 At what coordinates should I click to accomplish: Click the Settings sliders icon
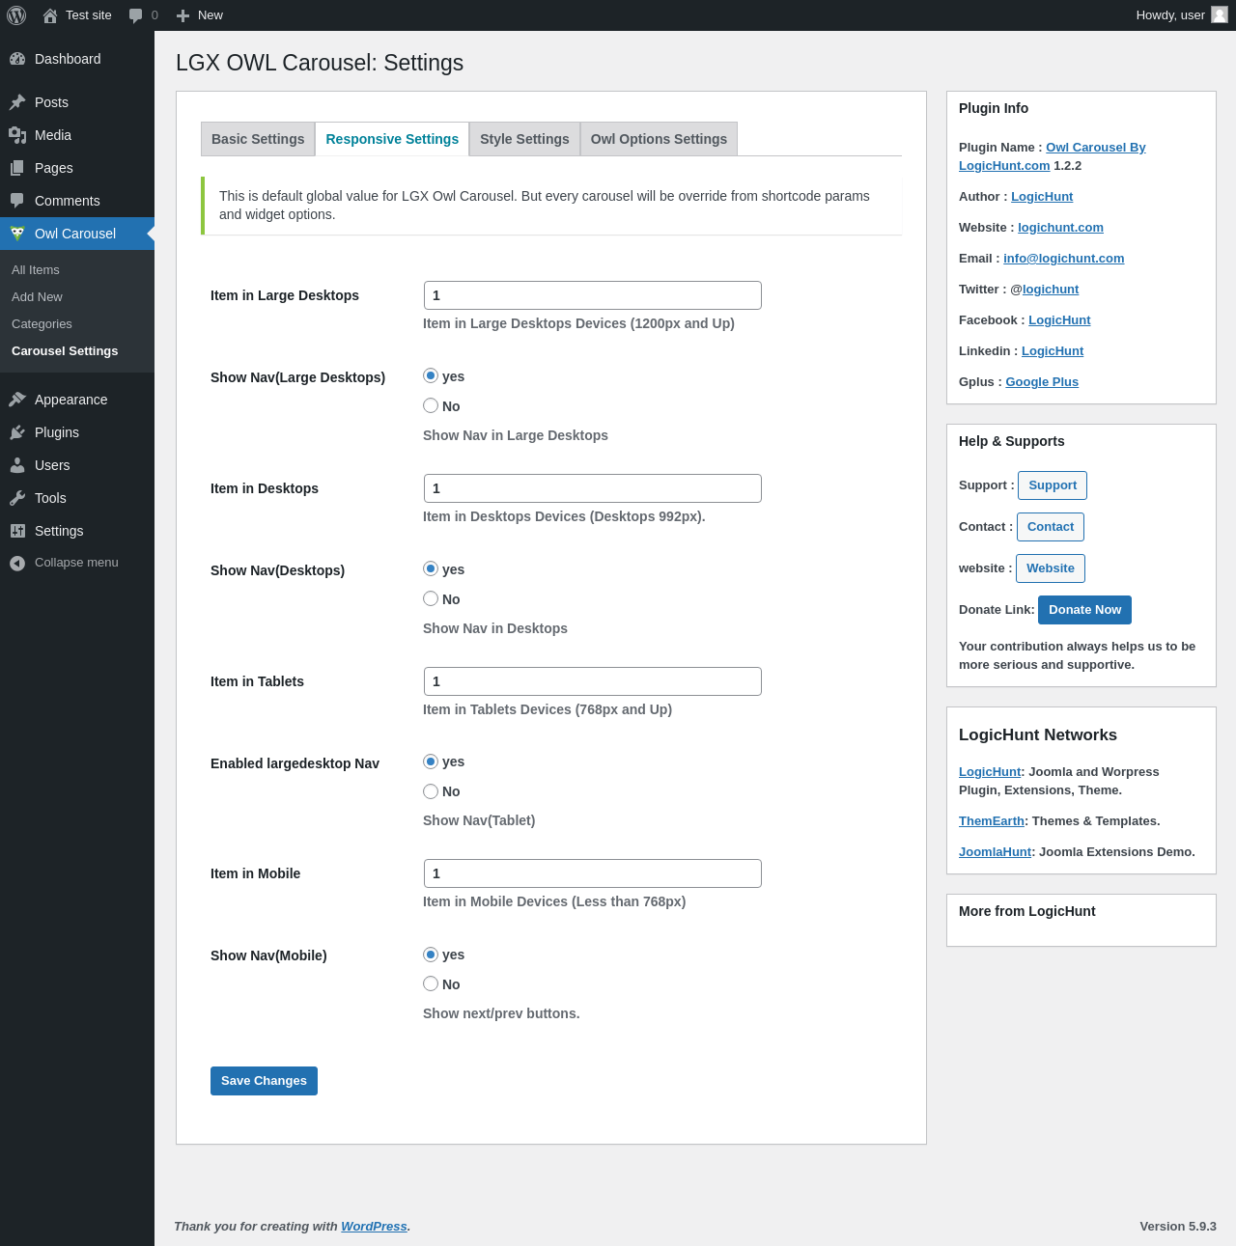[x=17, y=531]
